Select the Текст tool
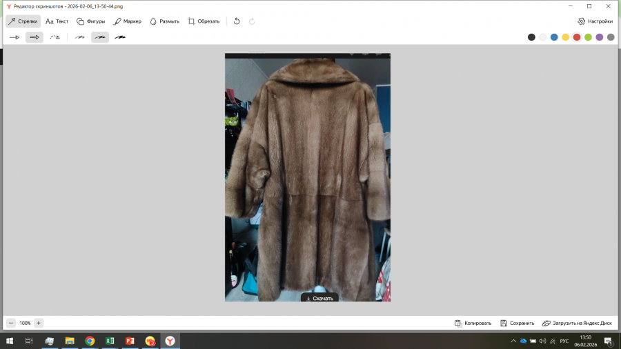The height and width of the screenshot is (349, 621). [57, 21]
